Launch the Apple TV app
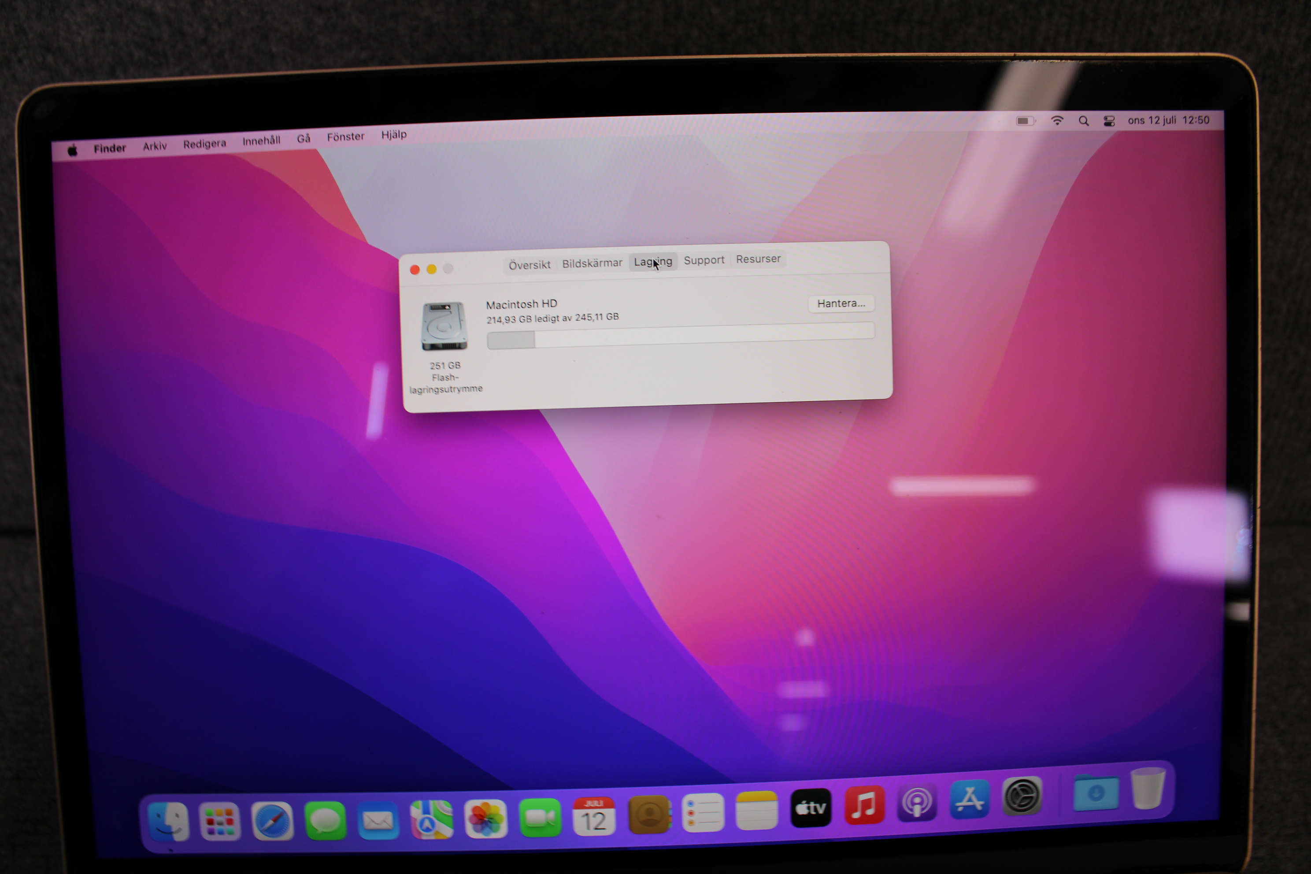Viewport: 1311px width, 874px height. pyautogui.click(x=811, y=807)
